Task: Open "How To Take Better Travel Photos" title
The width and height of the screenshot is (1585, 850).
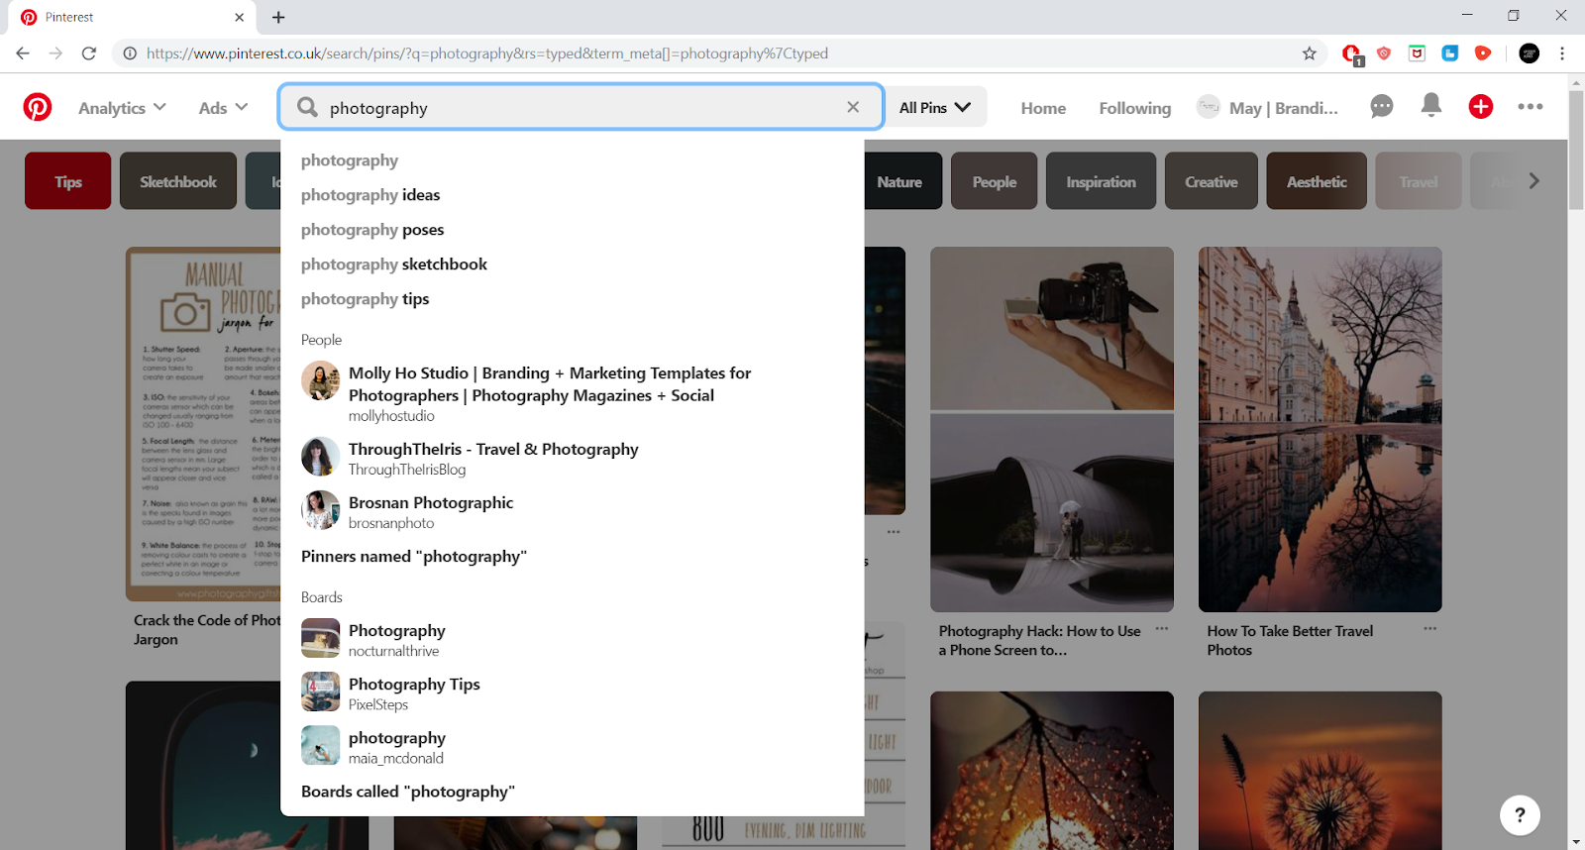Action: pyautogui.click(x=1290, y=640)
